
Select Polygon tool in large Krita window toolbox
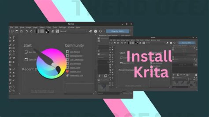pos(10,51)
